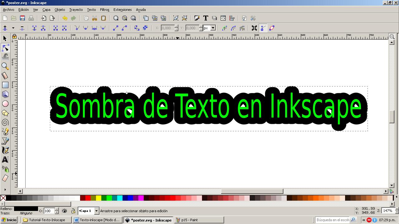The width and height of the screenshot is (399, 224).
Task: Click the Import icon
Action: click(x=44, y=18)
